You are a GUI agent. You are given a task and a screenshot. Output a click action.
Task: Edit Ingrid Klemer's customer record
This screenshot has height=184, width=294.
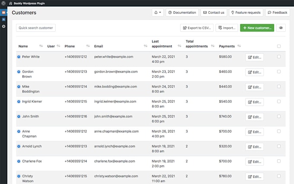pos(254,102)
